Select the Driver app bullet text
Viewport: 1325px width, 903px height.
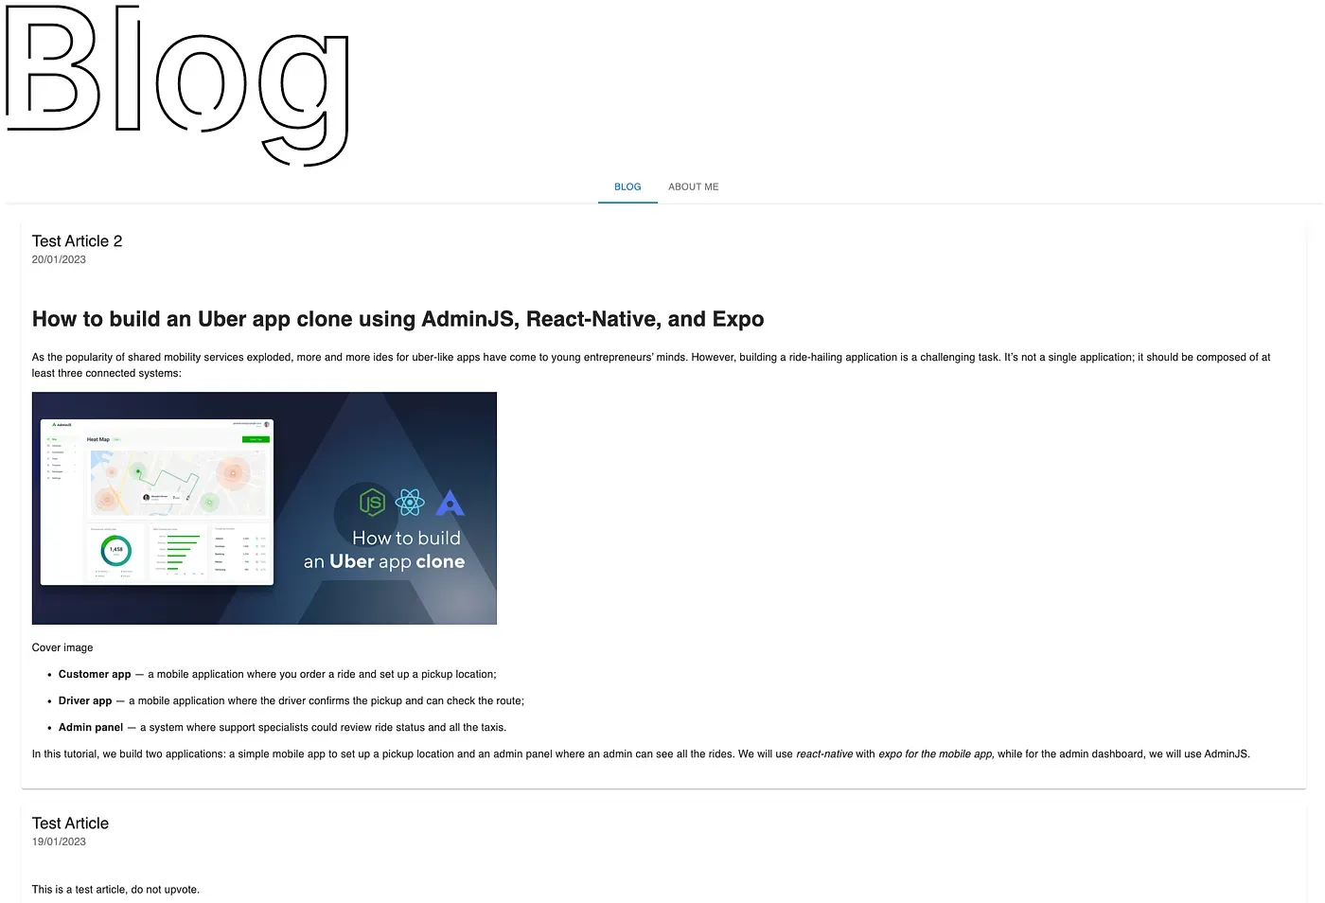coord(291,700)
